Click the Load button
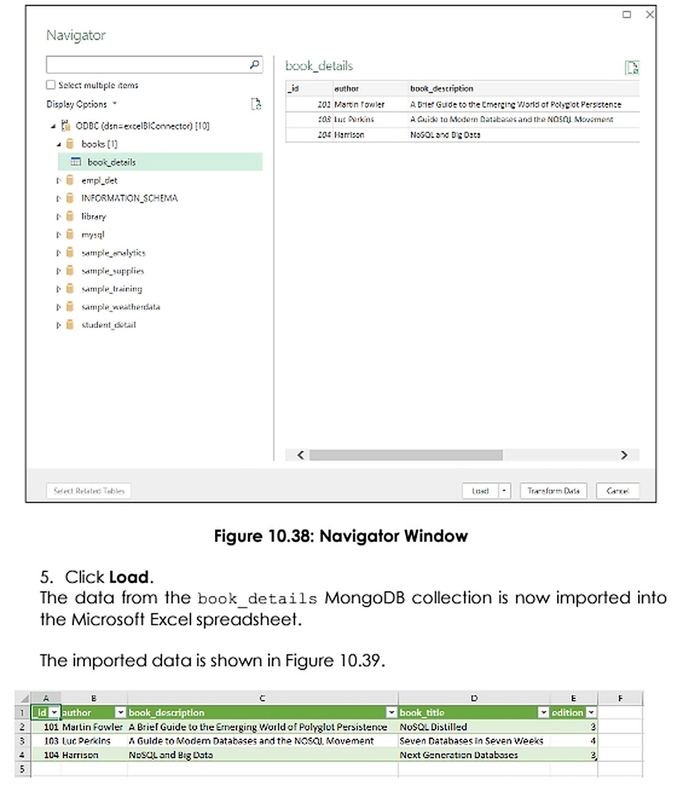 480,491
